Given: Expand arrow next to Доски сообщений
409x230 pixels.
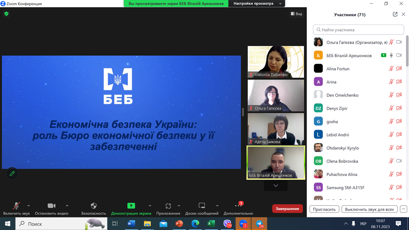Looking at the screenshot, I should (217, 206).
